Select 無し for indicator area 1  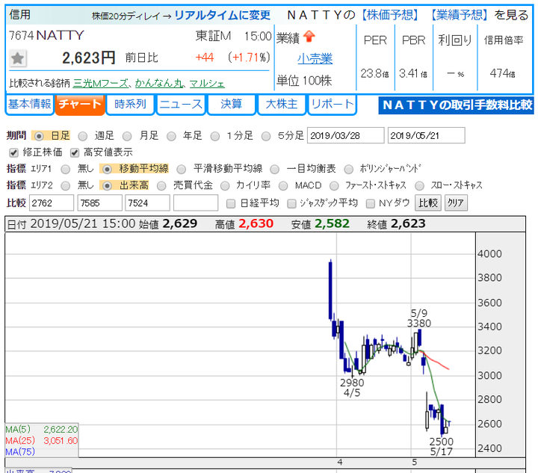(x=66, y=169)
